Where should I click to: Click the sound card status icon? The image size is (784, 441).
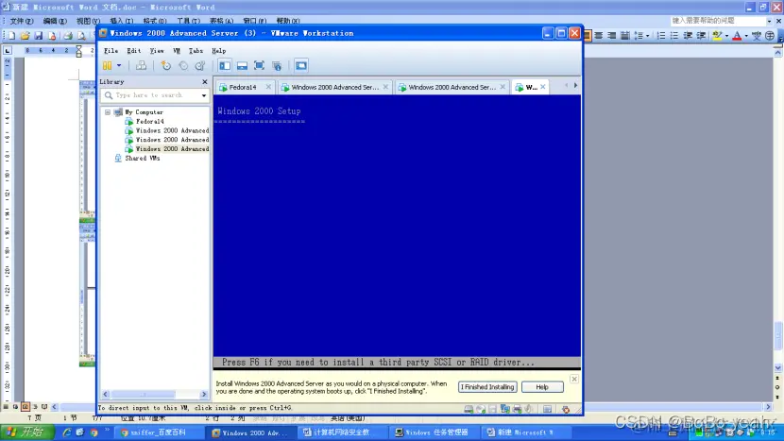(529, 409)
